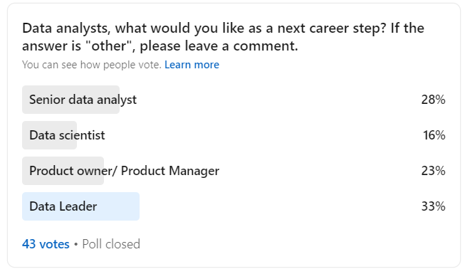View the 43 votes voter list
465x274 pixels.
coord(46,244)
